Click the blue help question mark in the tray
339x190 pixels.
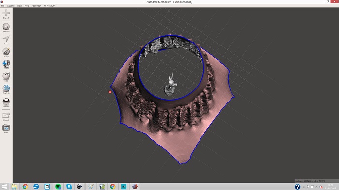(x=297, y=187)
